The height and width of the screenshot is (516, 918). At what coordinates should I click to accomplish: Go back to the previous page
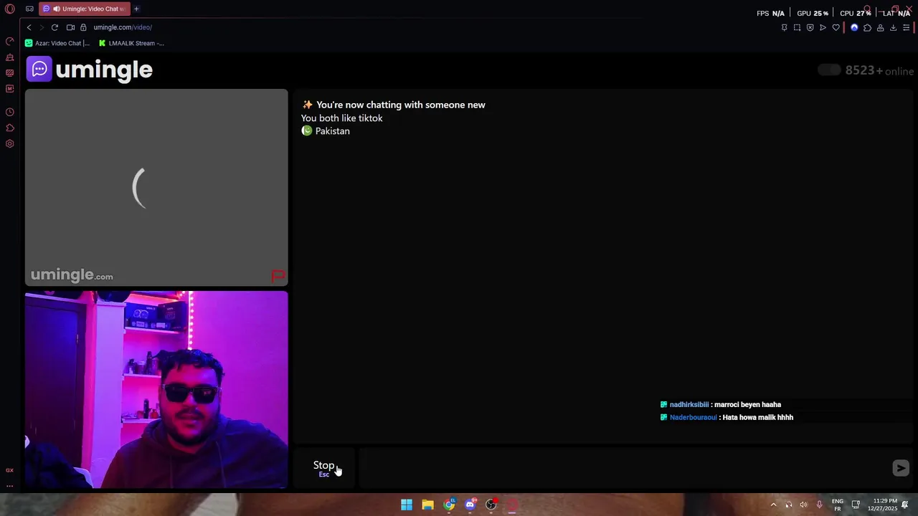pyautogui.click(x=29, y=27)
